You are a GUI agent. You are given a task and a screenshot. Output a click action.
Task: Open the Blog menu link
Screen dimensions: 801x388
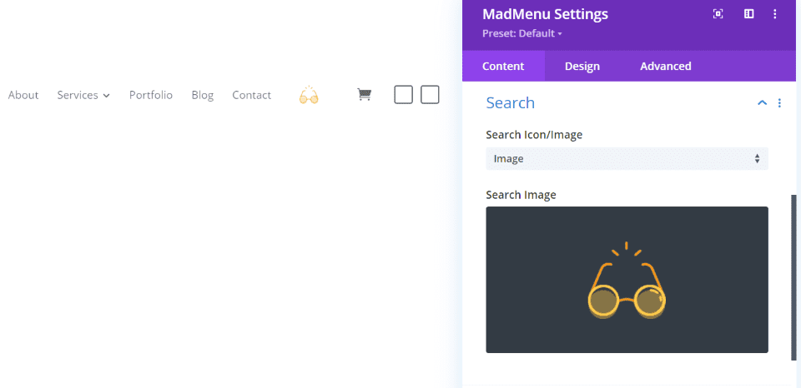click(202, 96)
